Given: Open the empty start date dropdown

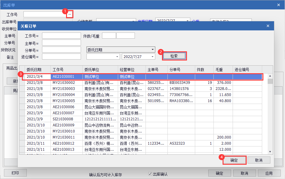Looking at the screenshot, I should tap(118, 57).
